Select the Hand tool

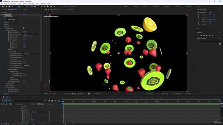point(9,7)
